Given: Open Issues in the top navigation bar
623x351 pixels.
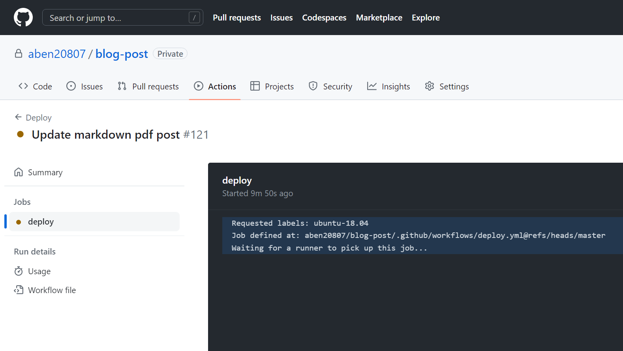Looking at the screenshot, I should (281, 18).
